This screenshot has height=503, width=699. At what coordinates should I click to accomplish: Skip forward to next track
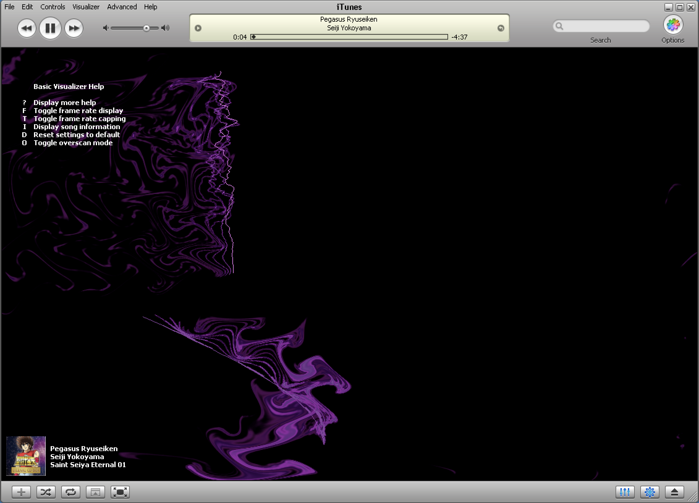(74, 28)
